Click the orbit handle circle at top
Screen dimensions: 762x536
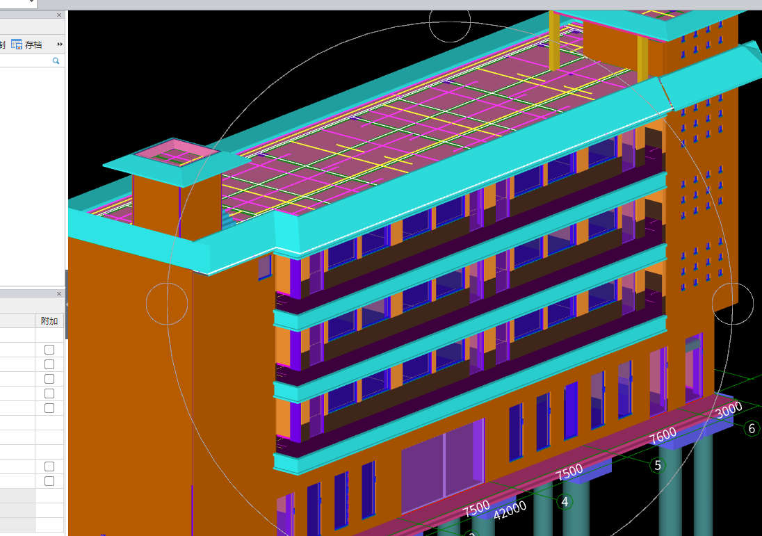450,22
